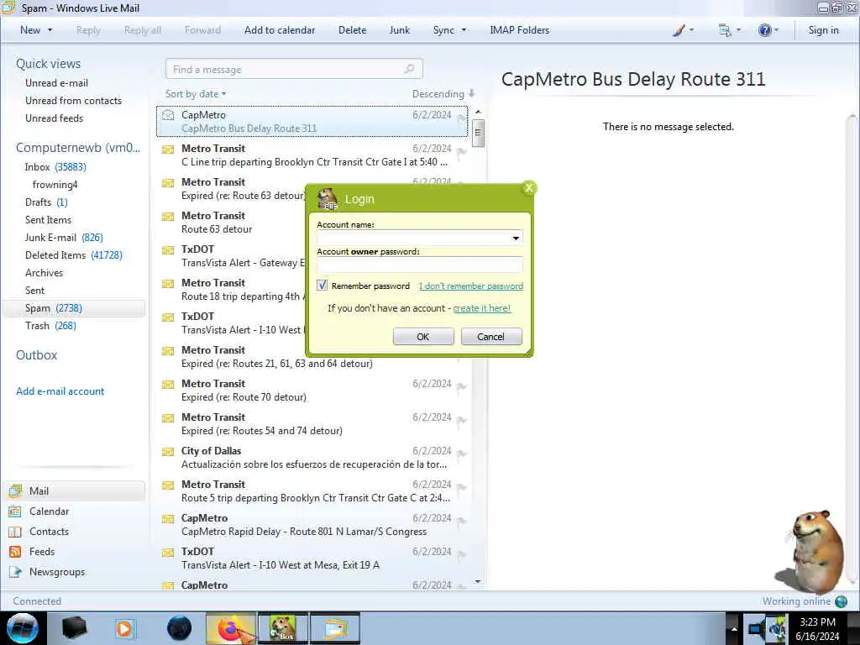Screen dimensions: 860x645
Task: Click Add e-mail account link
Action: [x=60, y=391]
